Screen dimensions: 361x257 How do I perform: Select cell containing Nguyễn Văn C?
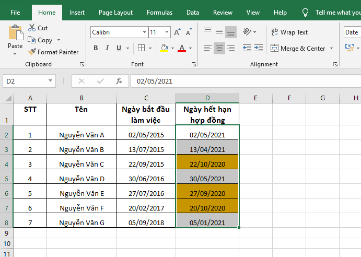coord(81,163)
